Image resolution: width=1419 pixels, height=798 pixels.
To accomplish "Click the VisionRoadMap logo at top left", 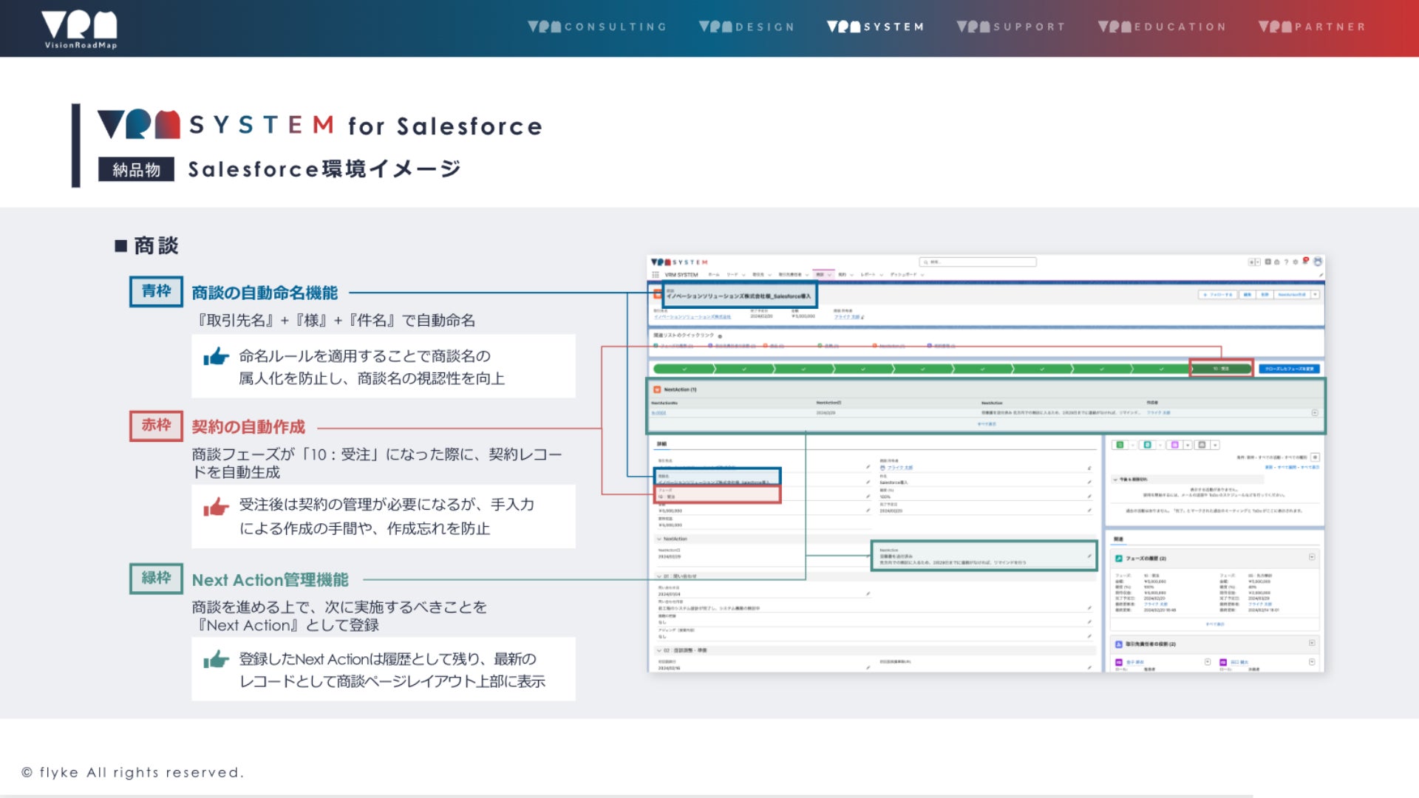I will (79, 30).
